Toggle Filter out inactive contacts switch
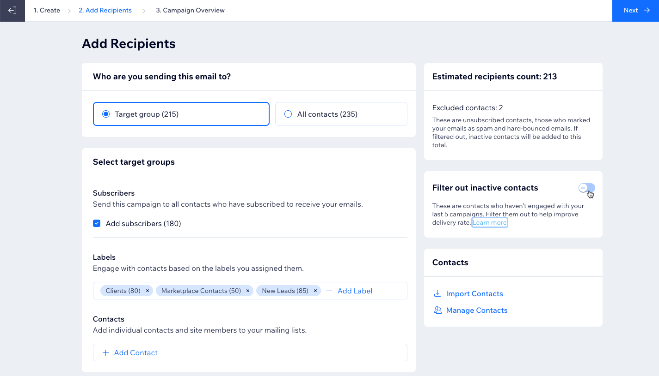The height and width of the screenshot is (376, 659). click(586, 188)
